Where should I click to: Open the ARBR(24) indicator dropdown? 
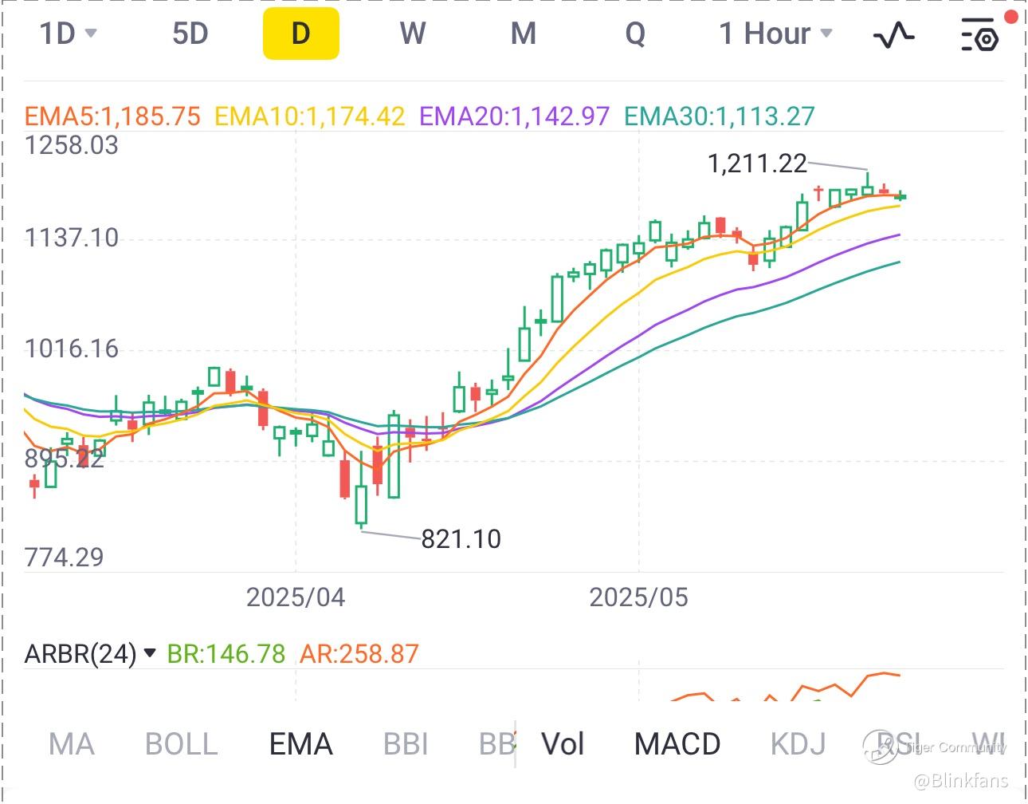click(x=90, y=654)
